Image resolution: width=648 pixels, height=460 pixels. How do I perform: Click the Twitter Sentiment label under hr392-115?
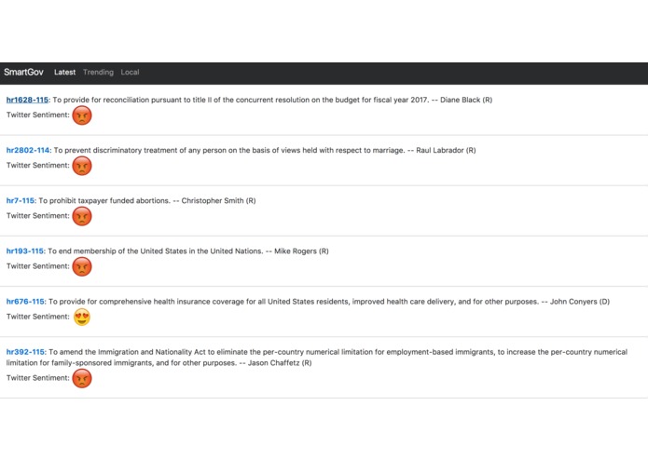[37, 377]
